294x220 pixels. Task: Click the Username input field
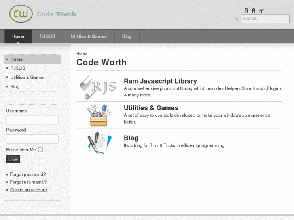32,119
